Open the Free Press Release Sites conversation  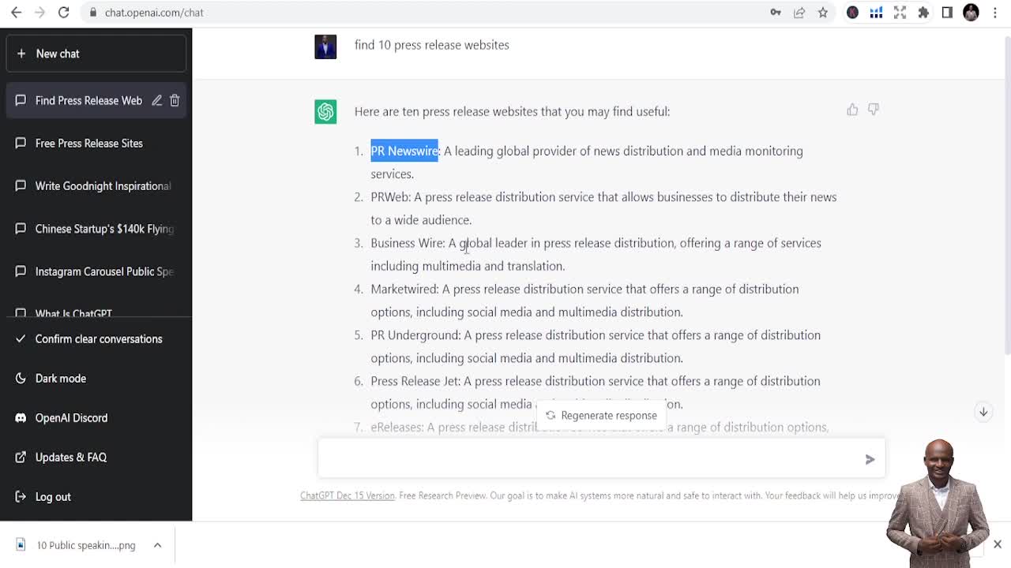pos(96,144)
